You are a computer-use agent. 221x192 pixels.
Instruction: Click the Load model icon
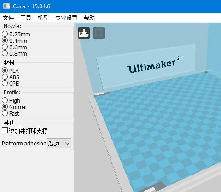(x=84, y=33)
